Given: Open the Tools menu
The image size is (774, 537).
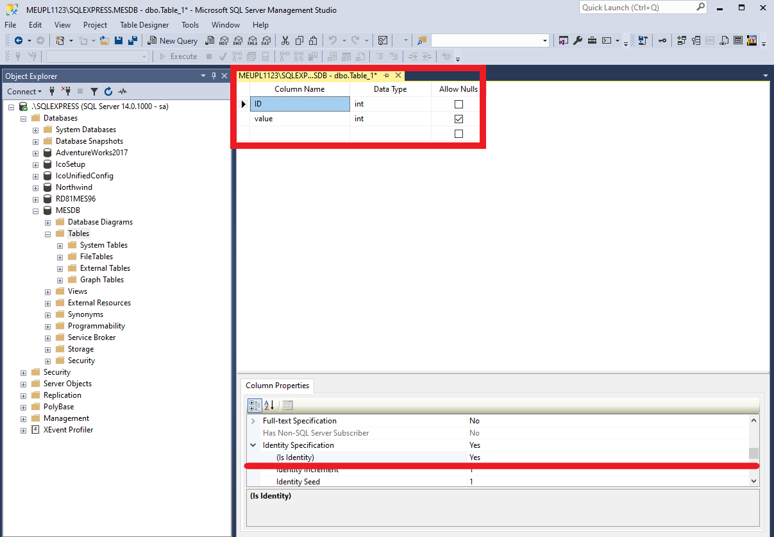Looking at the screenshot, I should 190,25.
